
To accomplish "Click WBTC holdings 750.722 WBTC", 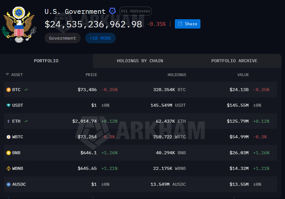I will pos(169,137).
